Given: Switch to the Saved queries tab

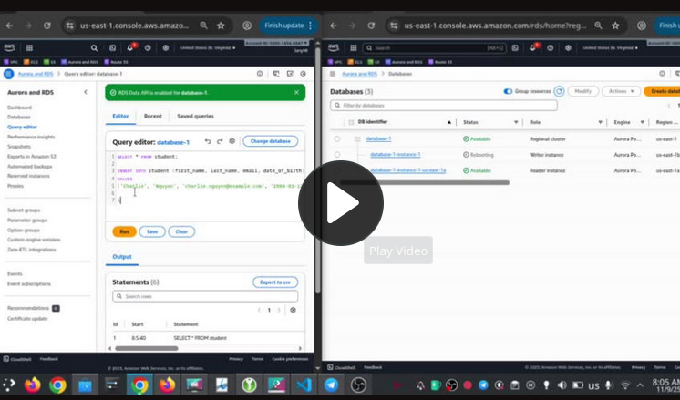Looking at the screenshot, I should (195, 117).
